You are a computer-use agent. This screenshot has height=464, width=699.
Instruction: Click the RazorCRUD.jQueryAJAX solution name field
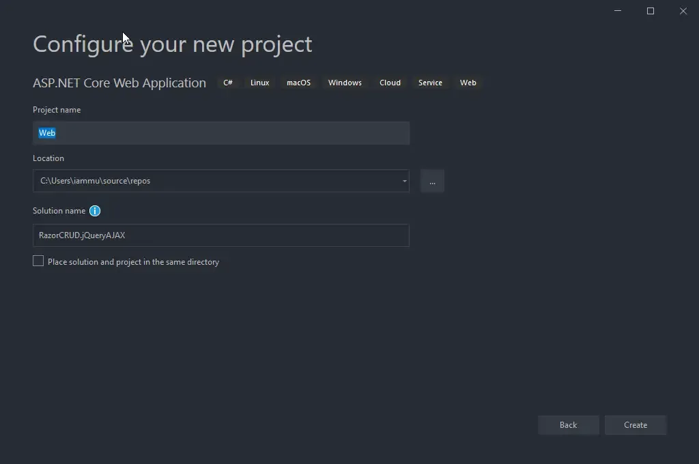[x=221, y=235]
